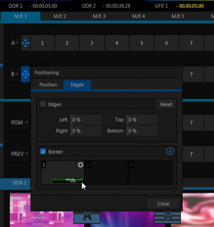Enable the Edges checkbox
Image resolution: width=214 pixels, height=227 pixels.
tap(43, 104)
